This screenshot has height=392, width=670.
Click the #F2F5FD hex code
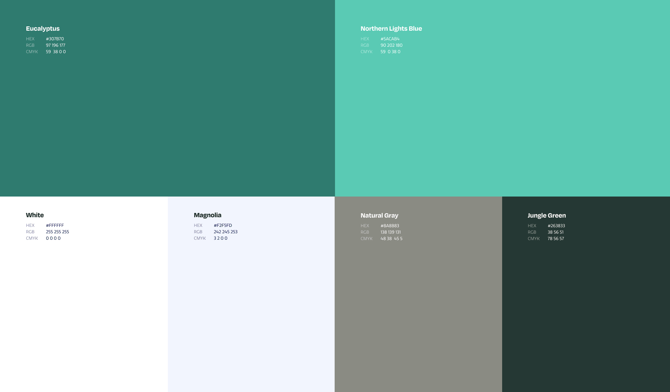tap(223, 225)
